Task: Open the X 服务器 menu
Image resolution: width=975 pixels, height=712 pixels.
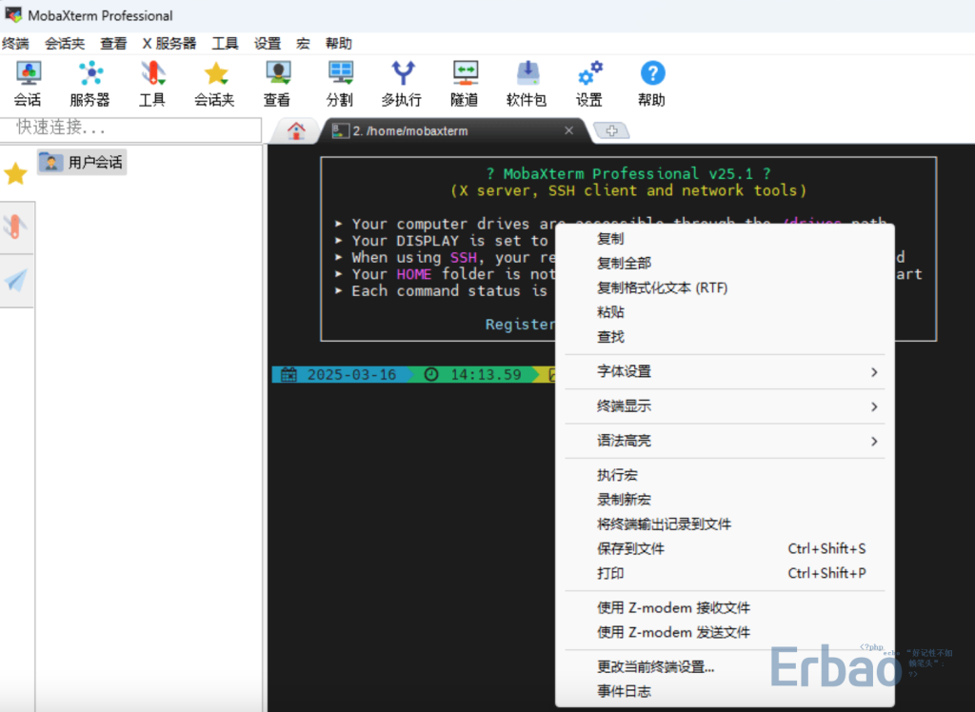Action: point(169,44)
